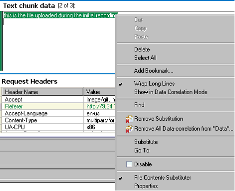The image size is (235, 191).
Task: Select Show in Data Correlation Mode
Action: click(x=171, y=92)
